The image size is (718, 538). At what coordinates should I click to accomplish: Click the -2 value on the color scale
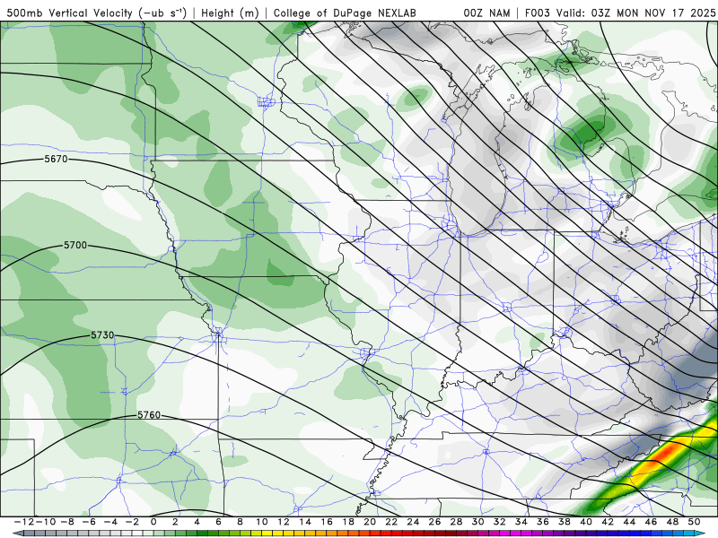(x=132, y=522)
